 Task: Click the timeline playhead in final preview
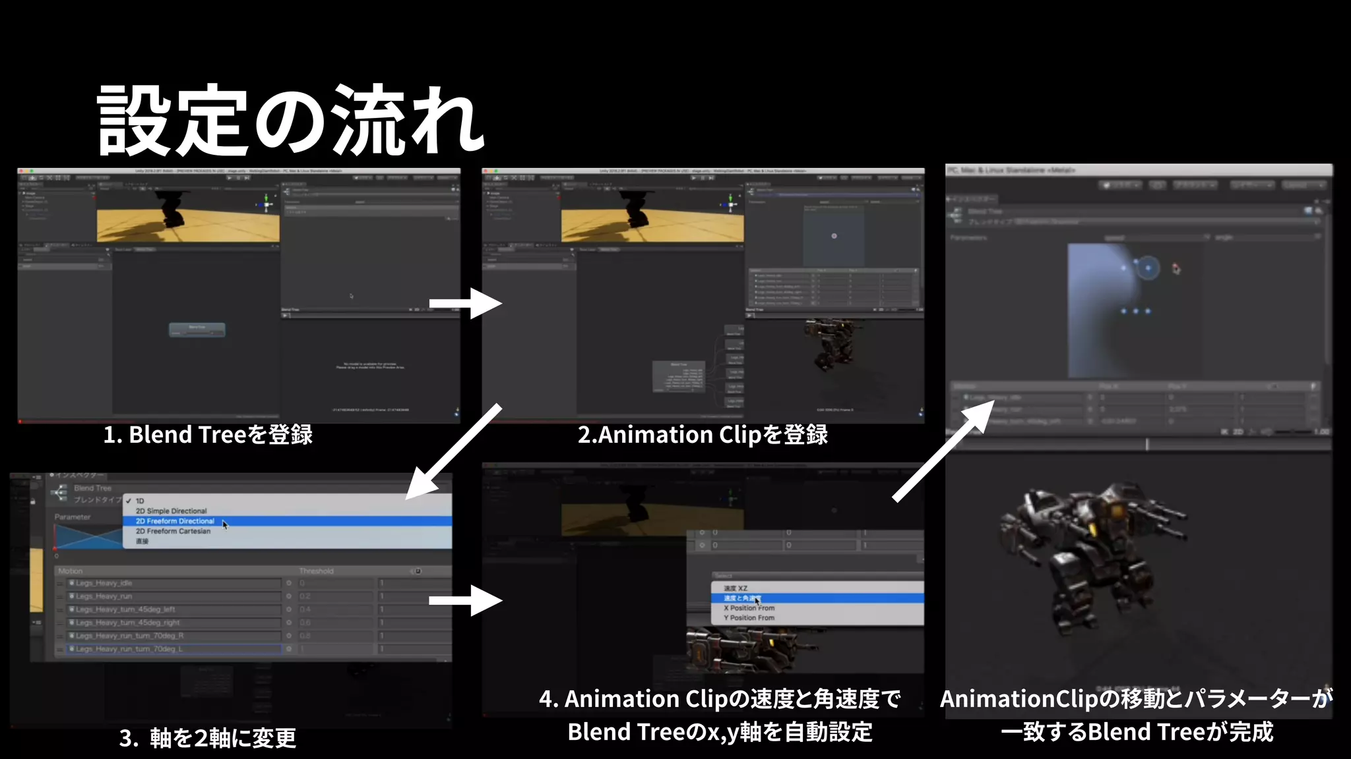point(1147,445)
